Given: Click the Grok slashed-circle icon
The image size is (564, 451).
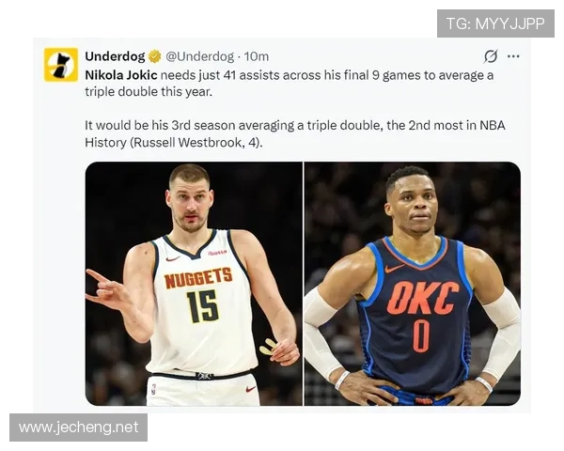Looking at the screenshot, I should 491,56.
